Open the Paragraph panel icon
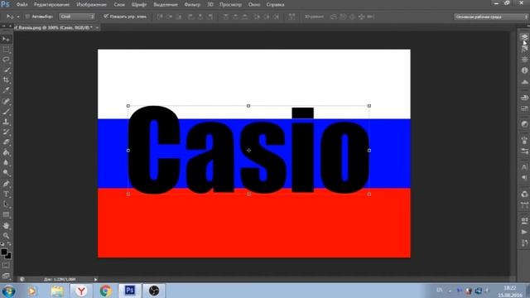 click(524, 178)
